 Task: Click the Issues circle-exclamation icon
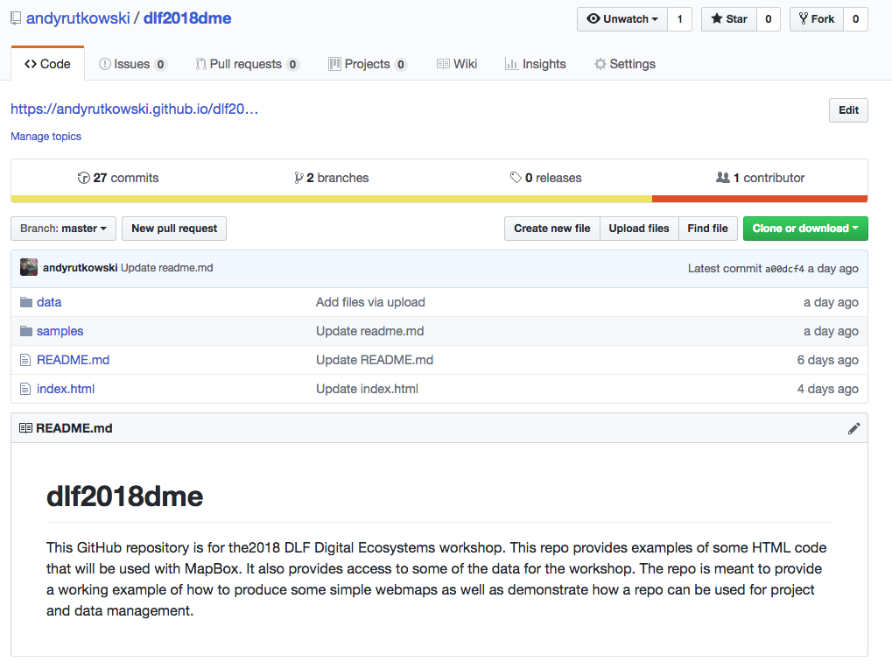pos(105,64)
